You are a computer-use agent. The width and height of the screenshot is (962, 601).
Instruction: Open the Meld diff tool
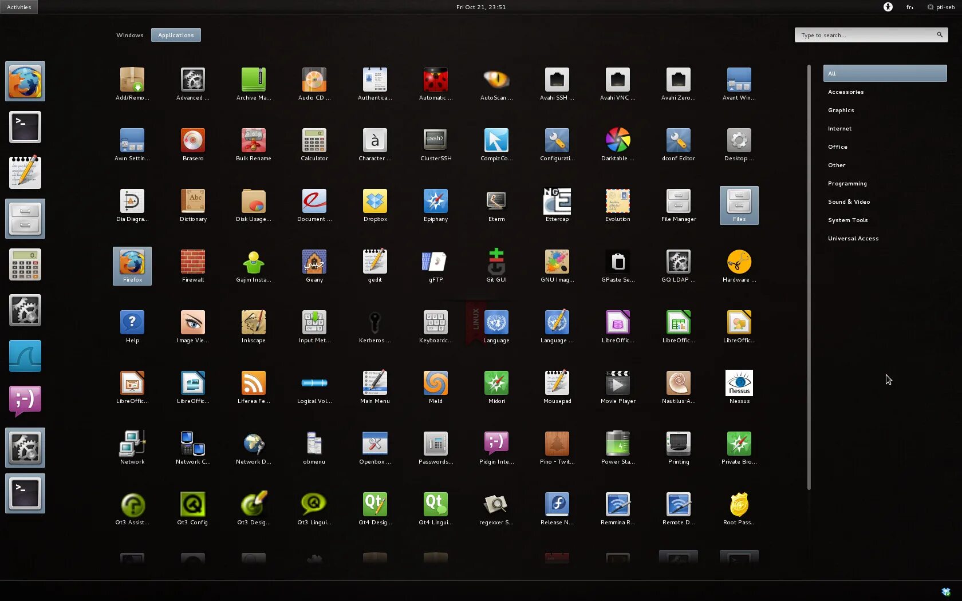[436, 388]
